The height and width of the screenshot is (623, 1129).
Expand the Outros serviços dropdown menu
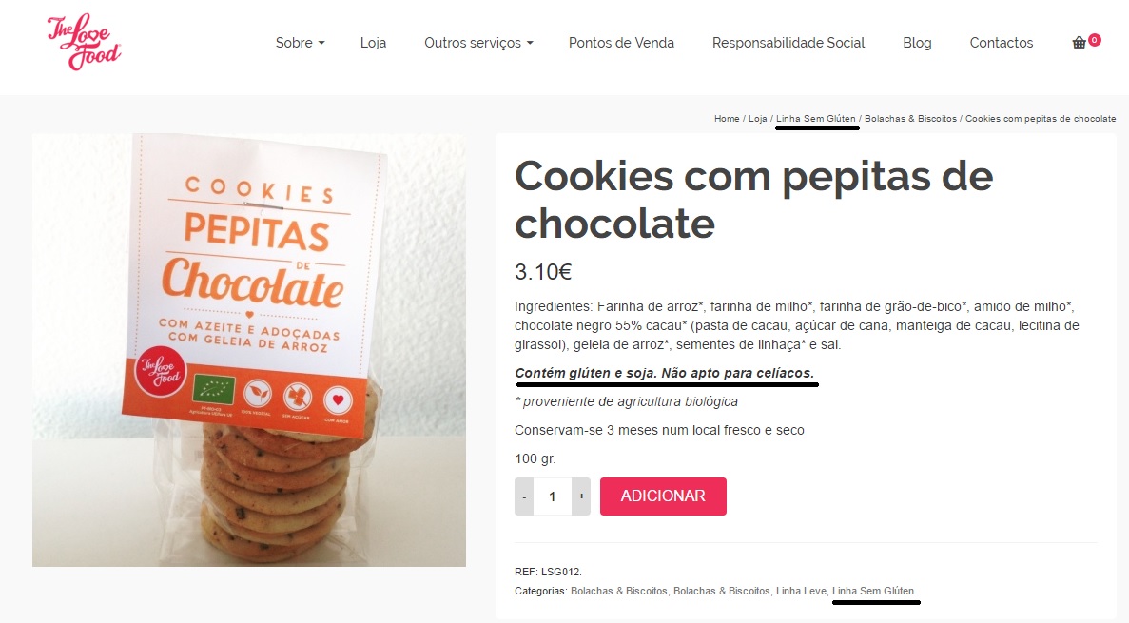pyautogui.click(x=478, y=43)
